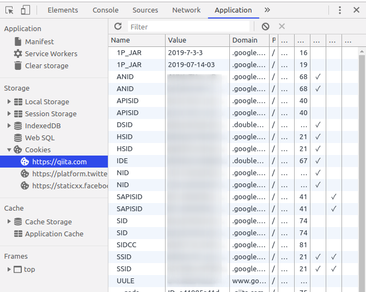Viewport: 366px width, 292px height.
Task: Click the inspect element picker icon
Action: pyautogui.click(x=9, y=10)
